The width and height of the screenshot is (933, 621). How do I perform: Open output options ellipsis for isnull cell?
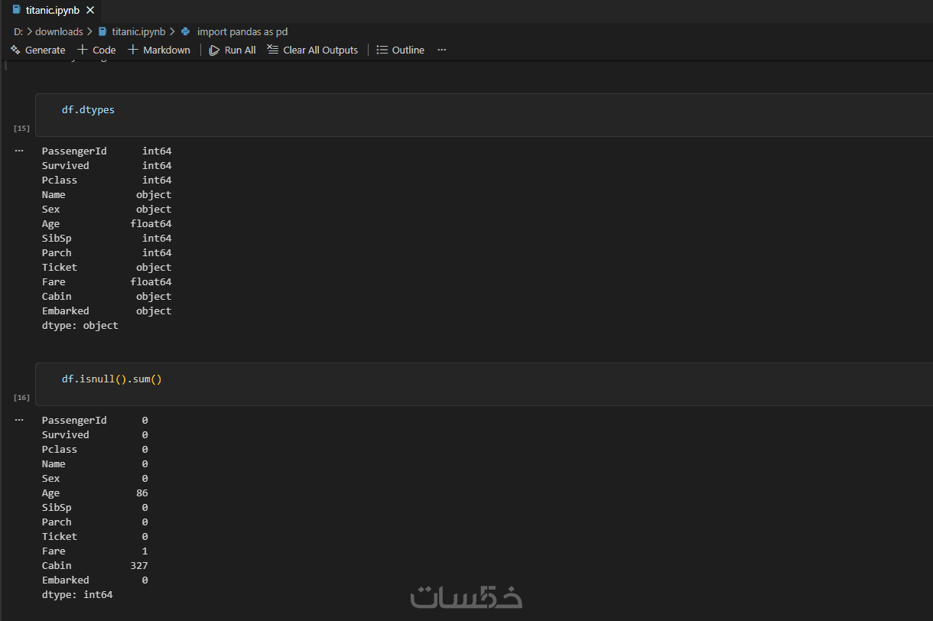[x=19, y=420]
